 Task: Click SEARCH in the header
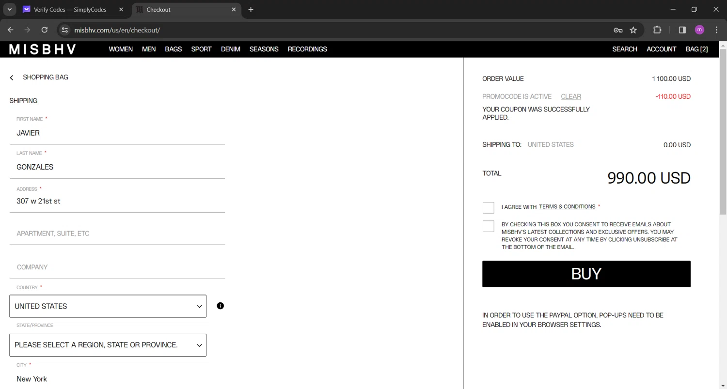[625, 49]
